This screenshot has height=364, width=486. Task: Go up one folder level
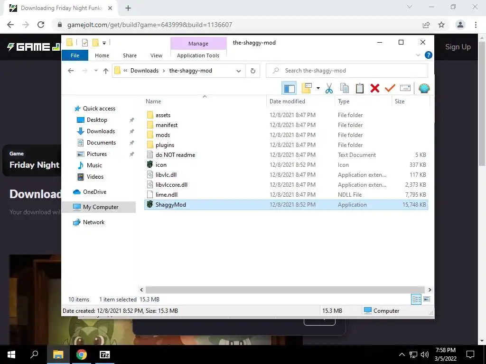[106, 71]
